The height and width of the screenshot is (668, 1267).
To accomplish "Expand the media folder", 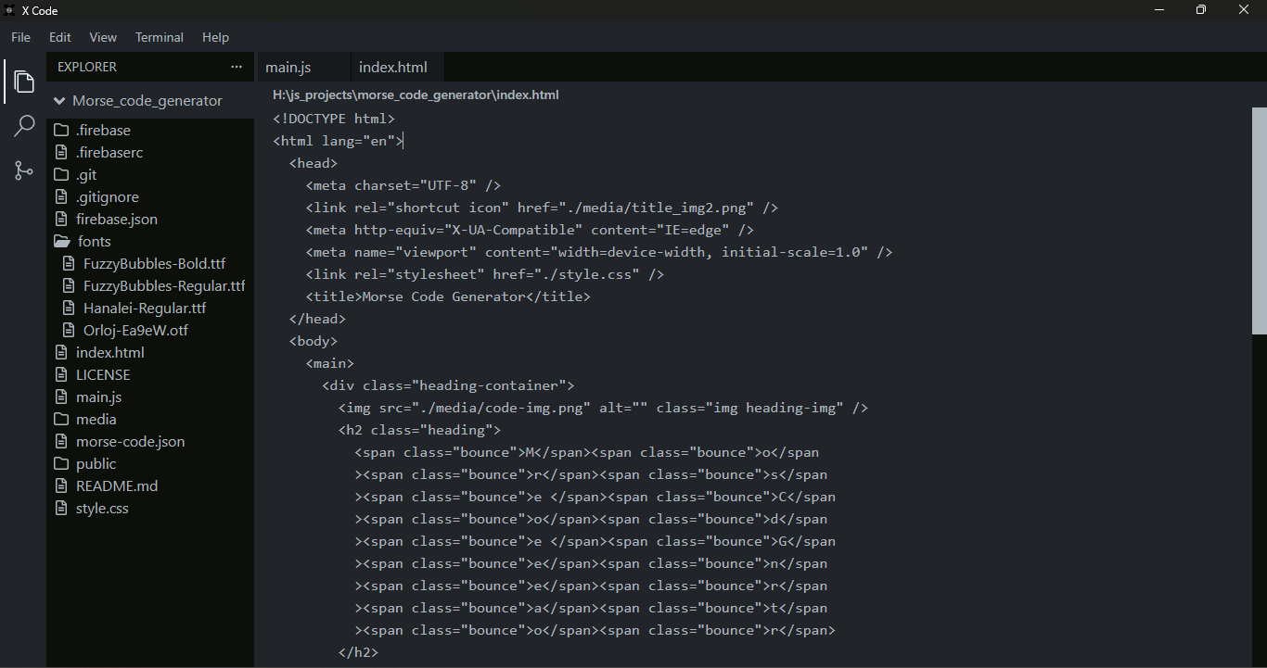I will [96, 420].
